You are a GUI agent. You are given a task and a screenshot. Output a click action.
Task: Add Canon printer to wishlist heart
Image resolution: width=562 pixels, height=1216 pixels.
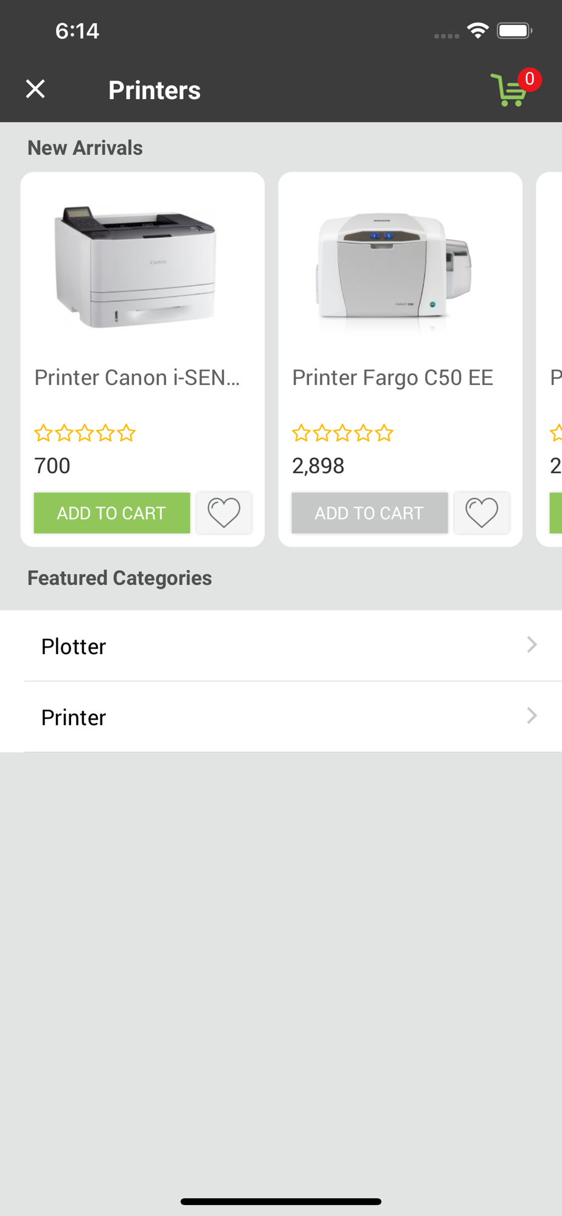pyautogui.click(x=224, y=513)
